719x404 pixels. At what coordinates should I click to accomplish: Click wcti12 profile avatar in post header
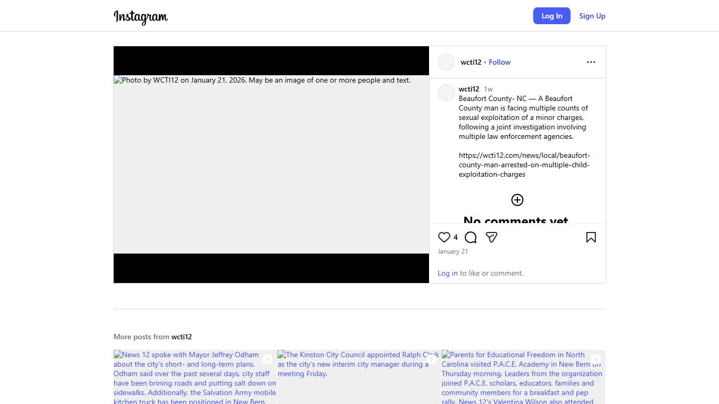point(446,62)
